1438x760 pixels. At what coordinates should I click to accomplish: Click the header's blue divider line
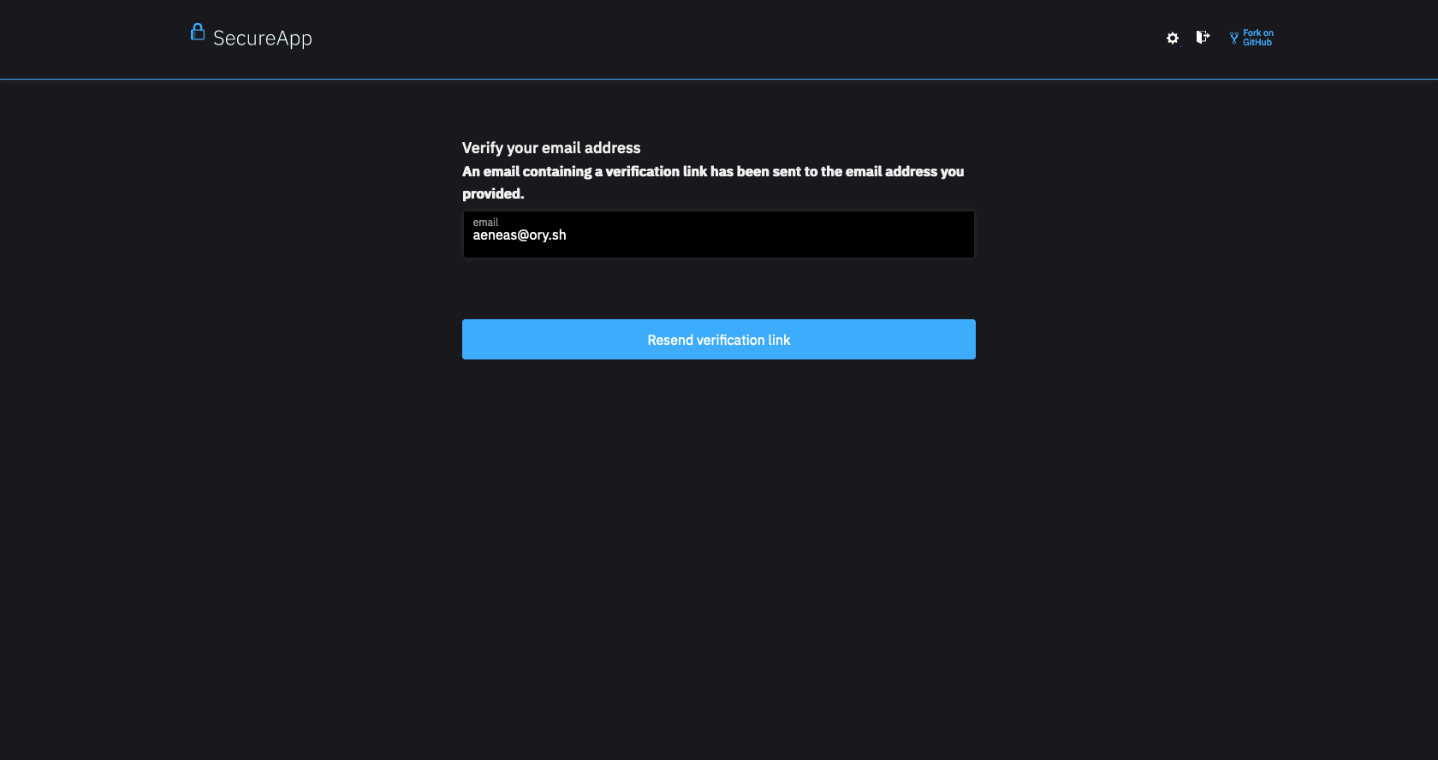point(719,79)
